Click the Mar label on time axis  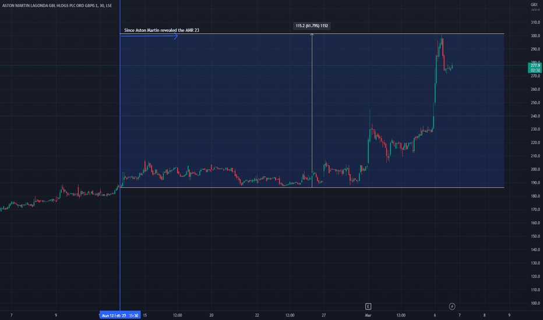(368, 315)
